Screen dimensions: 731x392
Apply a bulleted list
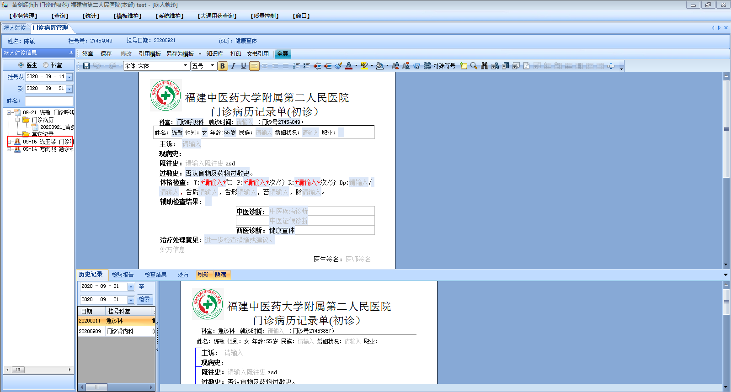307,66
